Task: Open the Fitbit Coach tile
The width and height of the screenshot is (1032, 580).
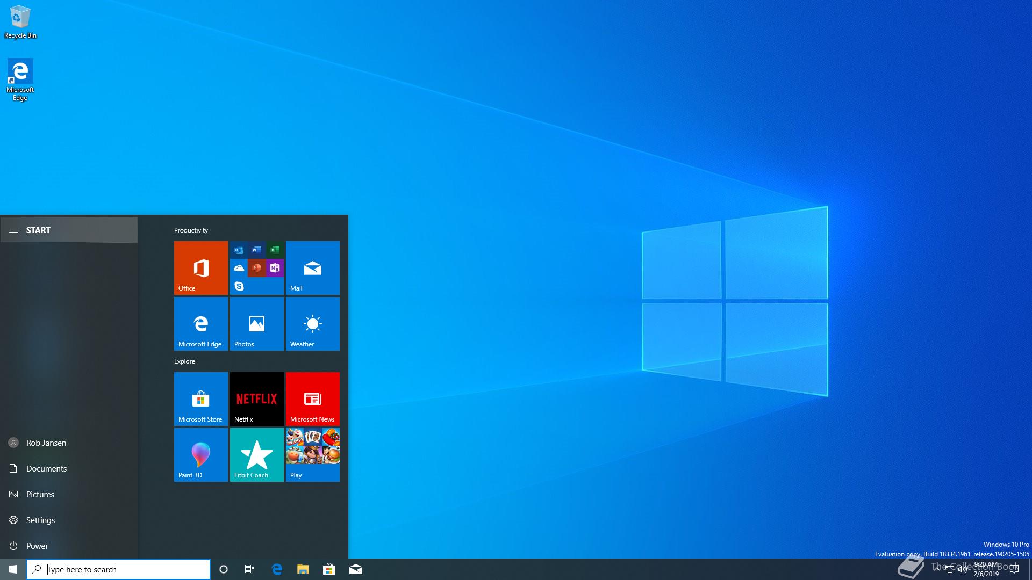Action: [257, 454]
